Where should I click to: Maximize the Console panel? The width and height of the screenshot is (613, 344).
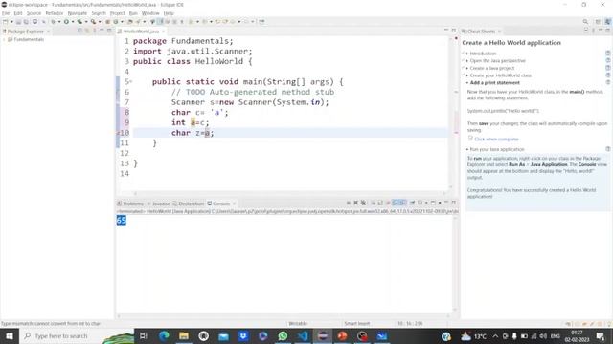[x=453, y=203]
